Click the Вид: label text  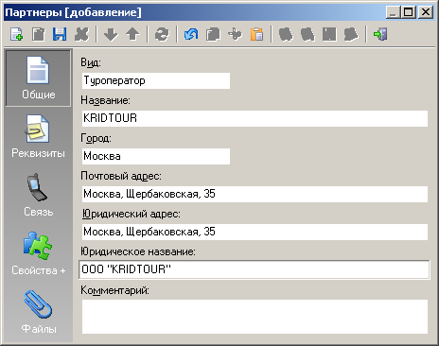pos(91,62)
